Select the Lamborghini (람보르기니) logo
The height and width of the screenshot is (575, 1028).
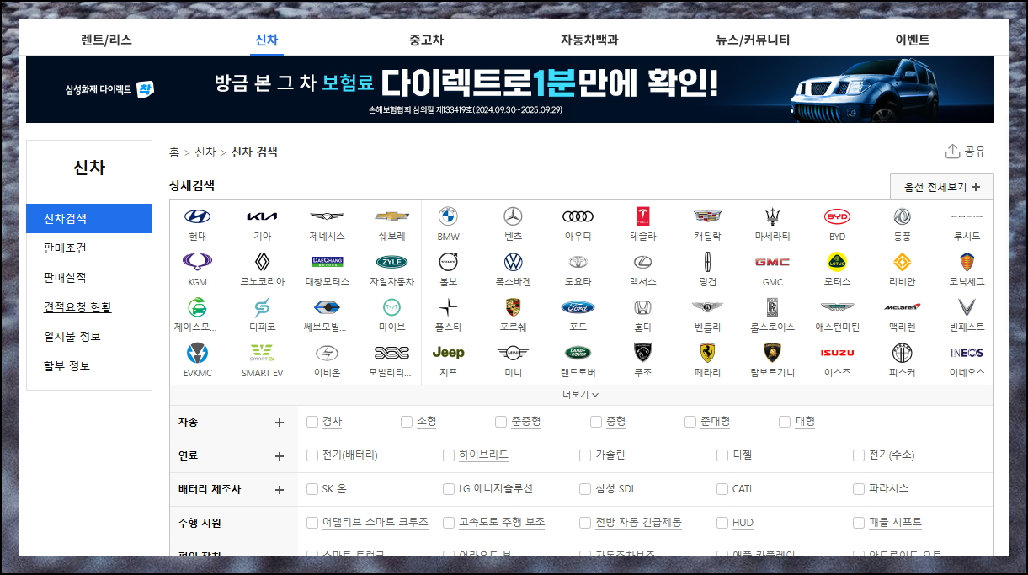pos(772,352)
